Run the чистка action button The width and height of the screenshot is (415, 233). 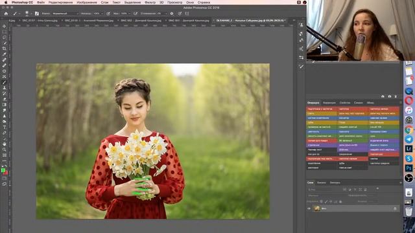click(384, 159)
